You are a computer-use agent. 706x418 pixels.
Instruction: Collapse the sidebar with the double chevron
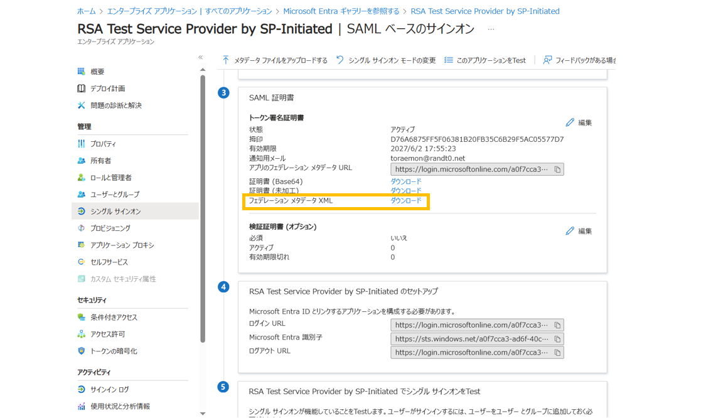(200, 57)
